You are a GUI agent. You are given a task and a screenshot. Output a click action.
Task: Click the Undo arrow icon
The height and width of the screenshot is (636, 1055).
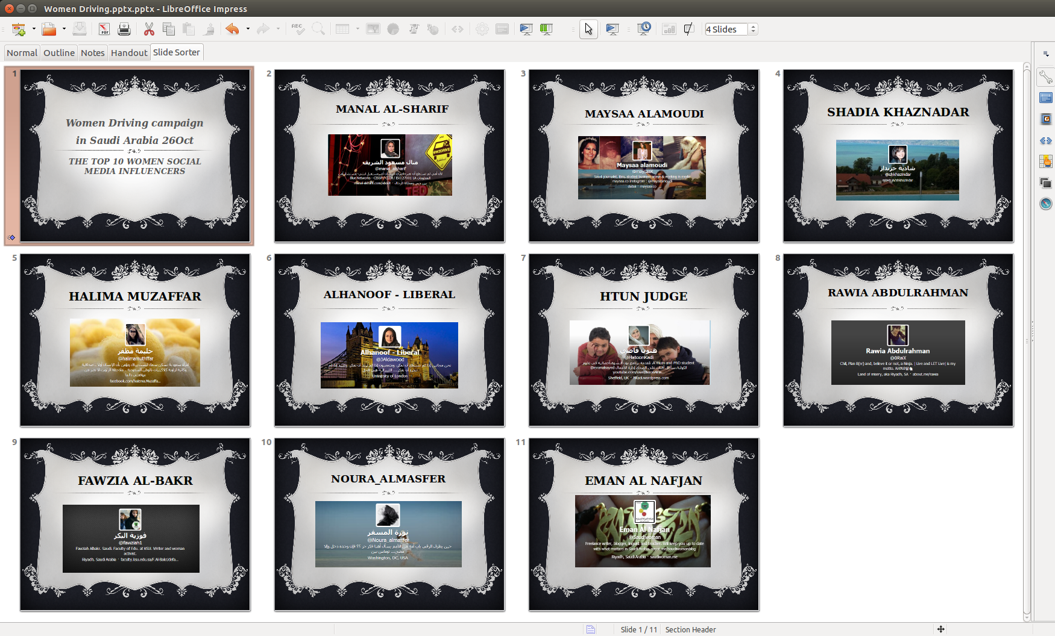click(x=232, y=29)
